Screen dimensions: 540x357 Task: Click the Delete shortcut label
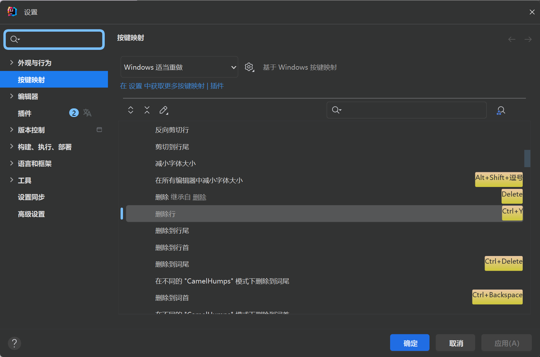(x=512, y=196)
